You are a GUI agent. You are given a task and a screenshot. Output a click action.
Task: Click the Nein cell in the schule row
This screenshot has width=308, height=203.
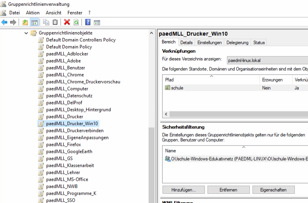click(266, 88)
